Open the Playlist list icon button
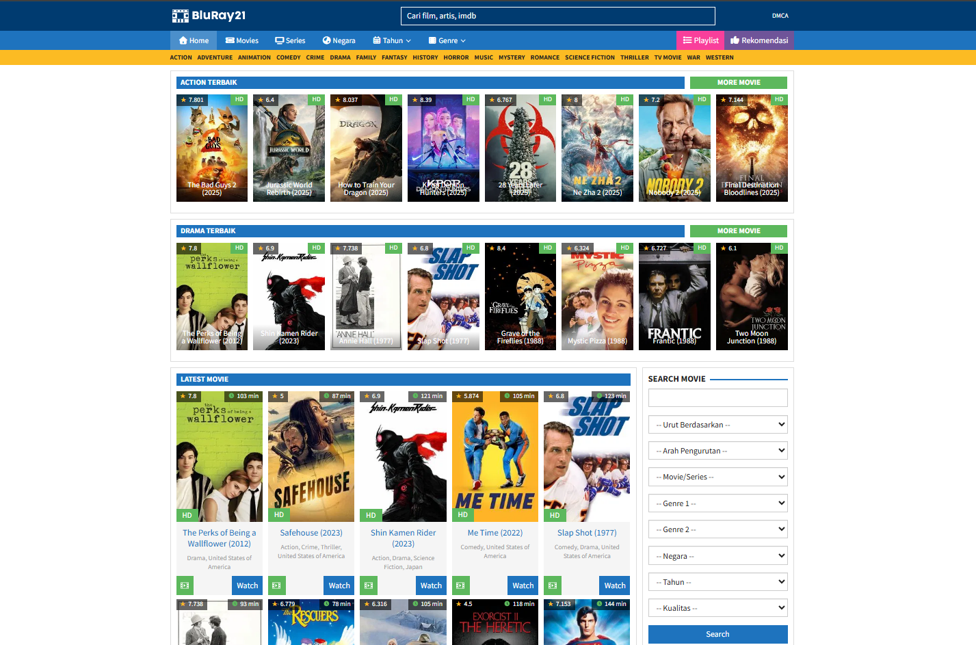The image size is (976, 645). coord(700,40)
